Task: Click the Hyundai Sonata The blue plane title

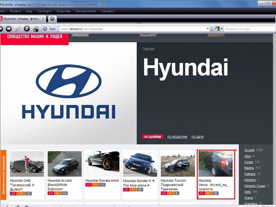Action: click(x=139, y=183)
